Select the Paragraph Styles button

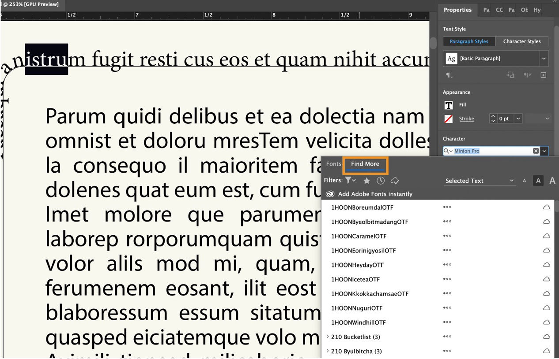pos(468,41)
